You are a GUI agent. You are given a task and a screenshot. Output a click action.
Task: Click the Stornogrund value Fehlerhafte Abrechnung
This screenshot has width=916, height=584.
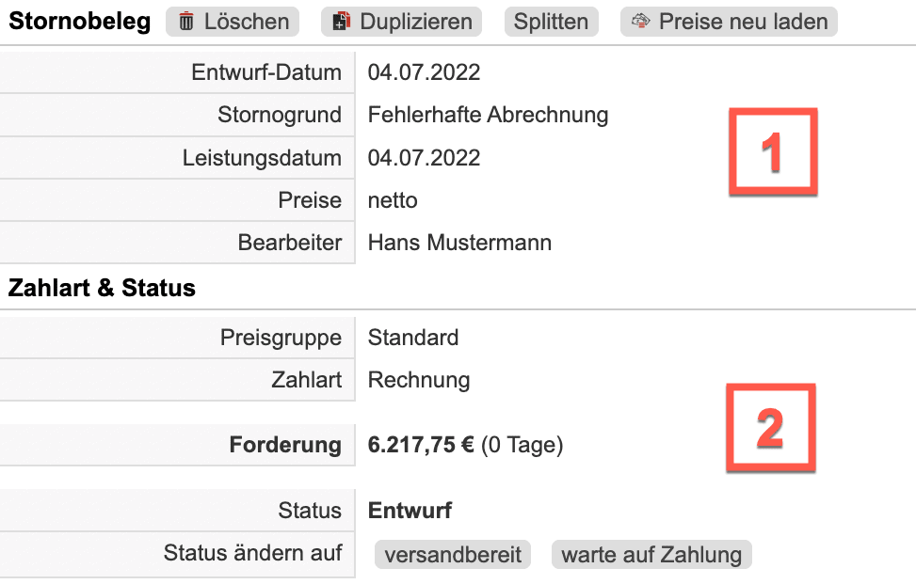click(488, 115)
